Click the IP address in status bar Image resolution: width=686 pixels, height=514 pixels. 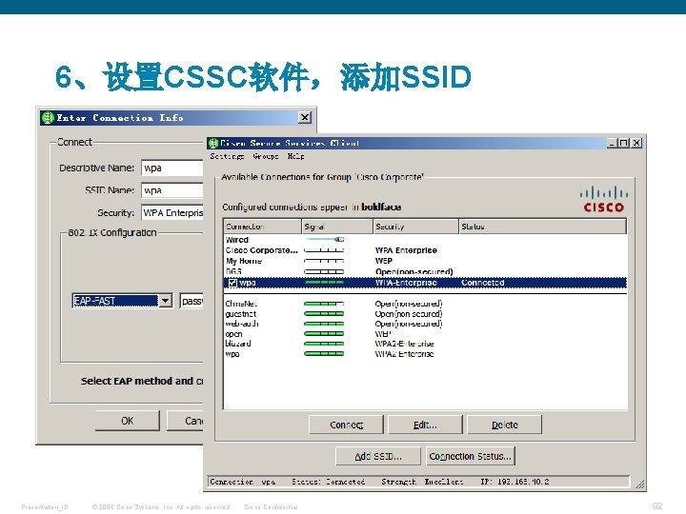(514, 482)
